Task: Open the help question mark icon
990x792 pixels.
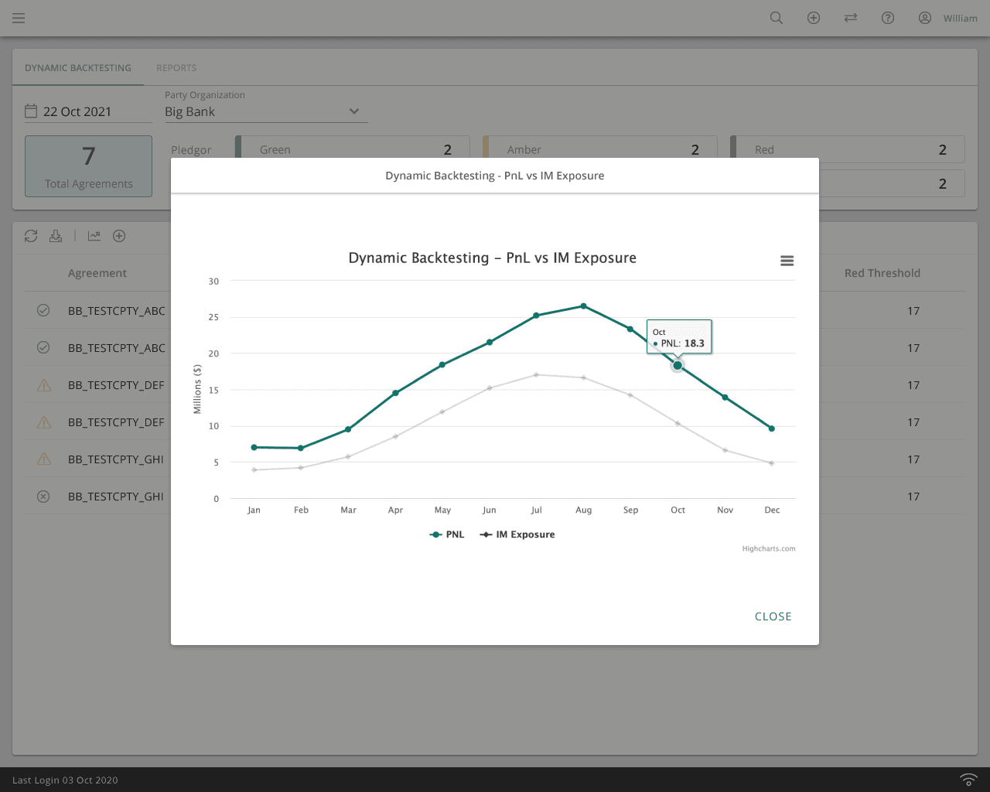Action: coord(888,18)
